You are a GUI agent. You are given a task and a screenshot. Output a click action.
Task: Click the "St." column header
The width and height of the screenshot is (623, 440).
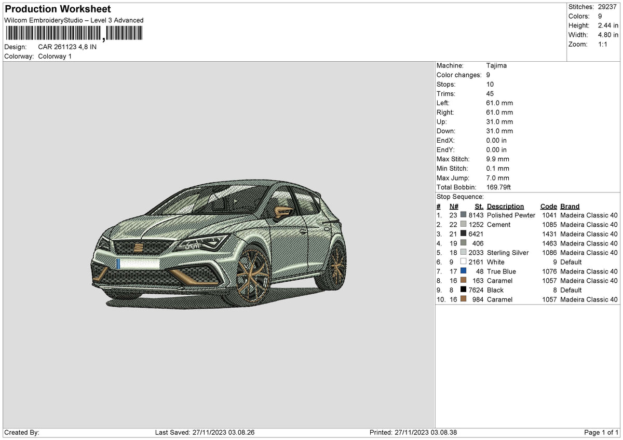pyautogui.click(x=479, y=207)
